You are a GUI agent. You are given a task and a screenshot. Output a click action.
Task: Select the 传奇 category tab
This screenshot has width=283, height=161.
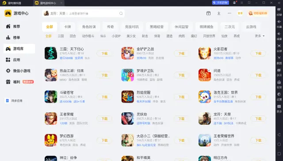pyautogui.click(x=110, y=27)
